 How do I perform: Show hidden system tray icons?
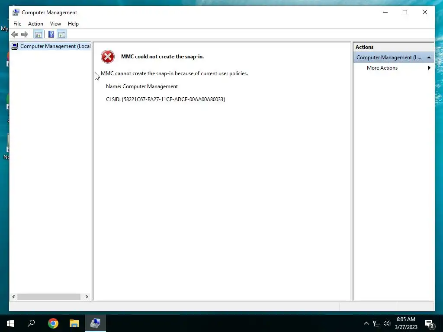click(x=366, y=323)
